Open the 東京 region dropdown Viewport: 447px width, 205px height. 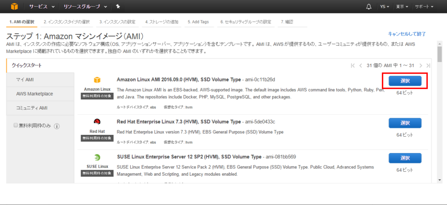click(402, 7)
